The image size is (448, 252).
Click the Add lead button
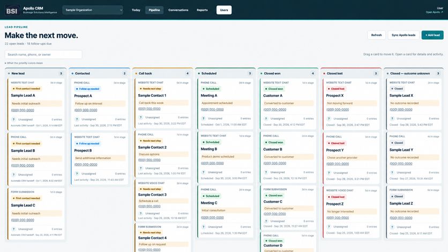pyautogui.click(x=432, y=35)
